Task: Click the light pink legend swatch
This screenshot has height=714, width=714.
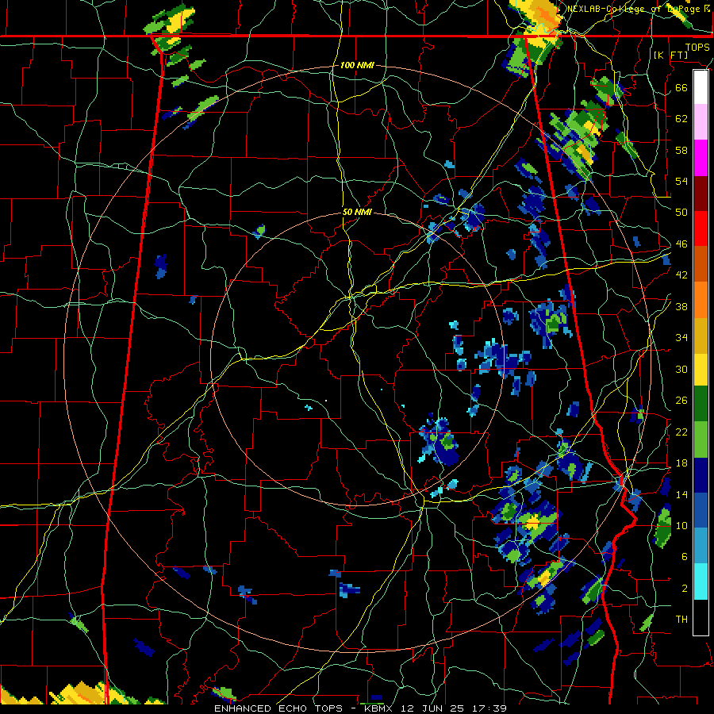Action: [701, 121]
